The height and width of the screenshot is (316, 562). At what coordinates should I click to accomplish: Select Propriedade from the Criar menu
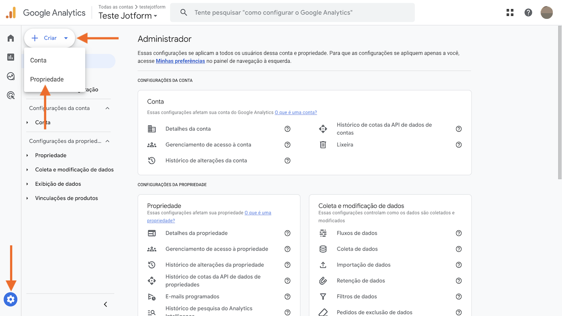46,79
